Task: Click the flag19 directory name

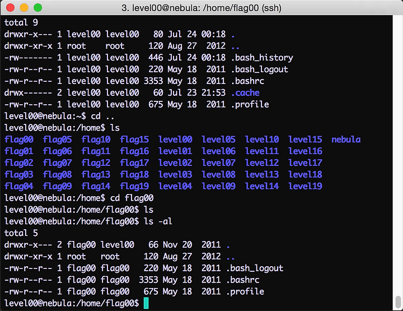Action: pyautogui.click(x=135, y=186)
